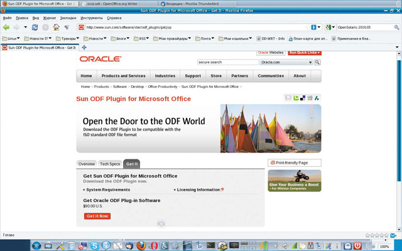
Task: Switch to the Tech Specs tab
Action: tap(110, 164)
